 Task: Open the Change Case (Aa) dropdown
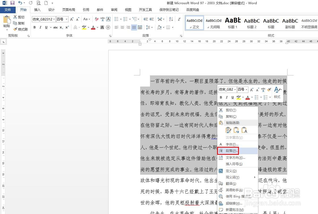(x=87, y=19)
